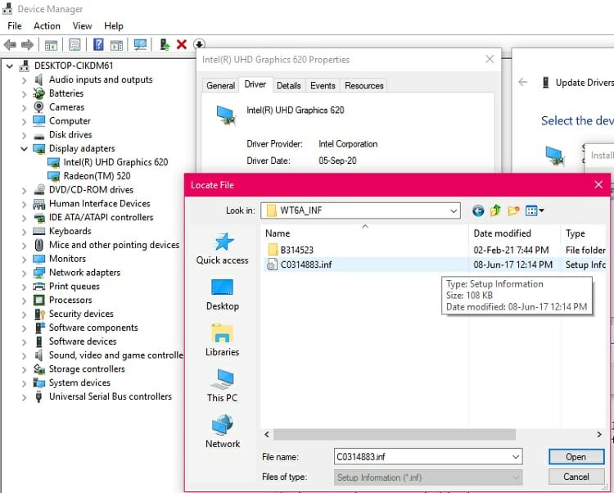Screen dimensions: 614x493
Task: Select Radeon(TM) 520 device in tree
Action: click(x=97, y=176)
